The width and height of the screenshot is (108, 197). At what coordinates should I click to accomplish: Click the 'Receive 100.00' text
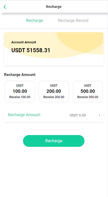[x=20, y=97]
